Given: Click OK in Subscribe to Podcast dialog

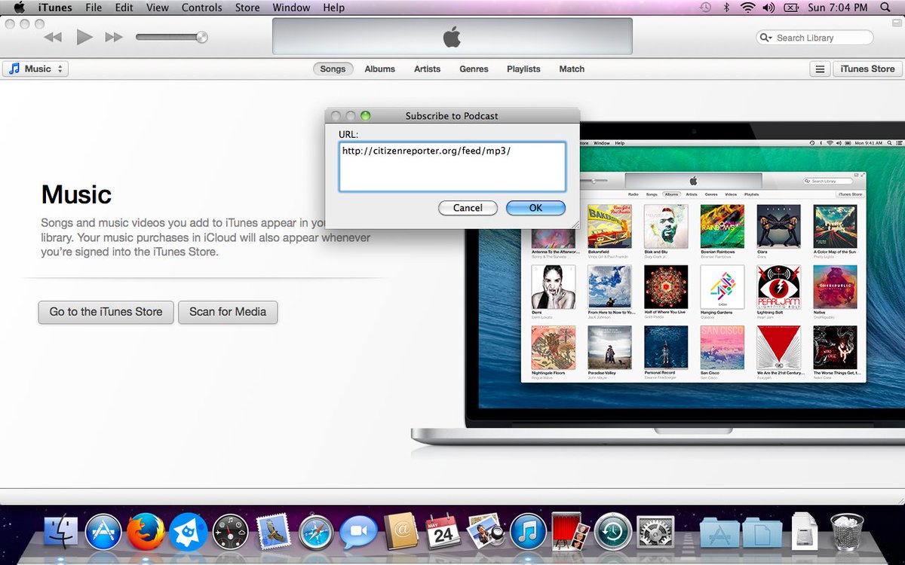Looking at the screenshot, I should [535, 208].
